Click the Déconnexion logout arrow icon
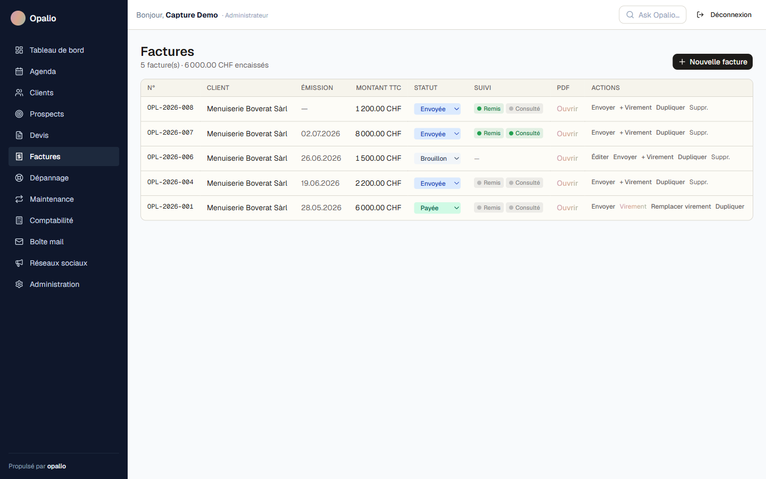This screenshot has width=766, height=479. pos(700,15)
